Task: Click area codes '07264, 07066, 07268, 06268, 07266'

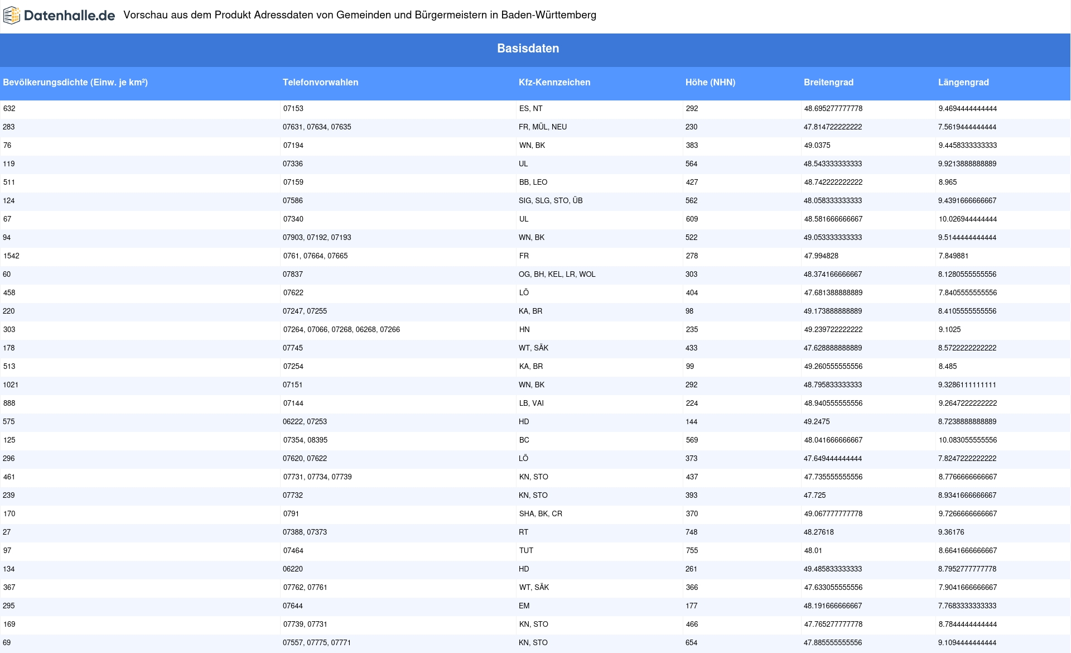Action: 341,330
